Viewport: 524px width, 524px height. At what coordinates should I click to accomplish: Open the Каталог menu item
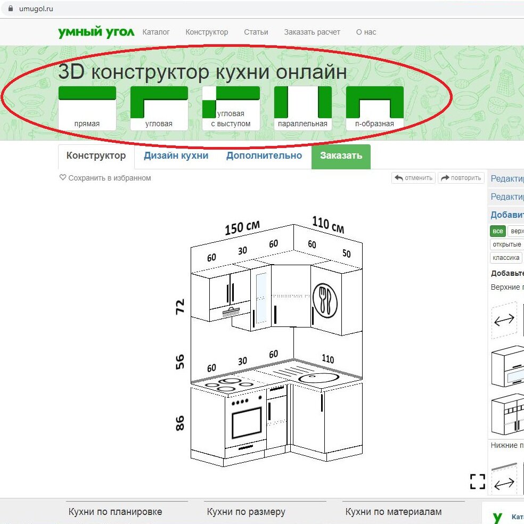(156, 32)
